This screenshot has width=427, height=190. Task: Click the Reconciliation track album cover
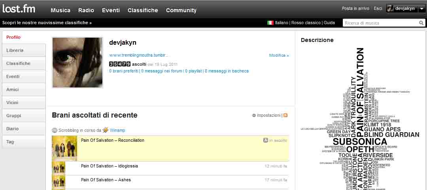pyautogui.click(x=64, y=148)
